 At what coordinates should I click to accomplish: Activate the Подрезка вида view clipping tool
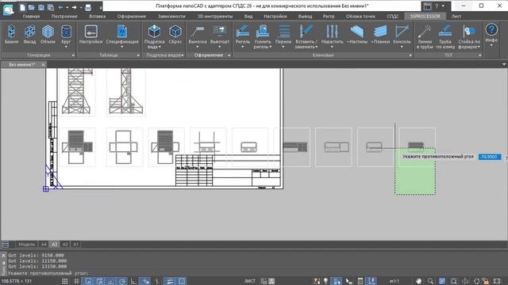[154, 36]
